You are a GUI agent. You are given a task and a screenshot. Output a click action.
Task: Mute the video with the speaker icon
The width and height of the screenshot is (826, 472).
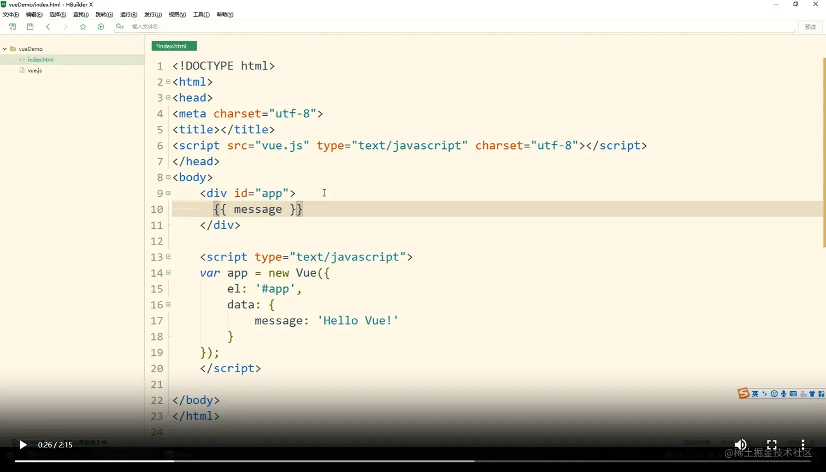(740, 445)
